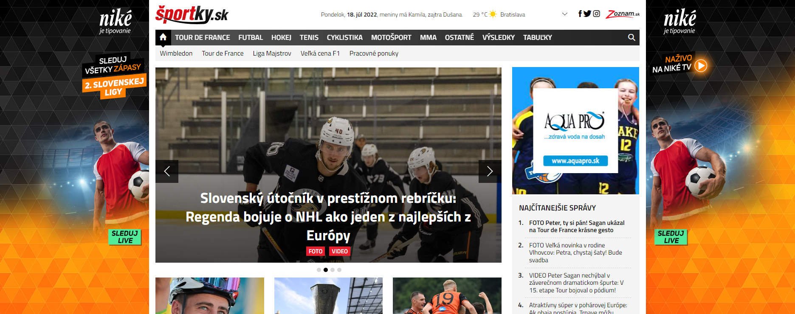The width and height of the screenshot is (795, 314).
Task: Open the Instagram profile icon
Action: (597, 14)
